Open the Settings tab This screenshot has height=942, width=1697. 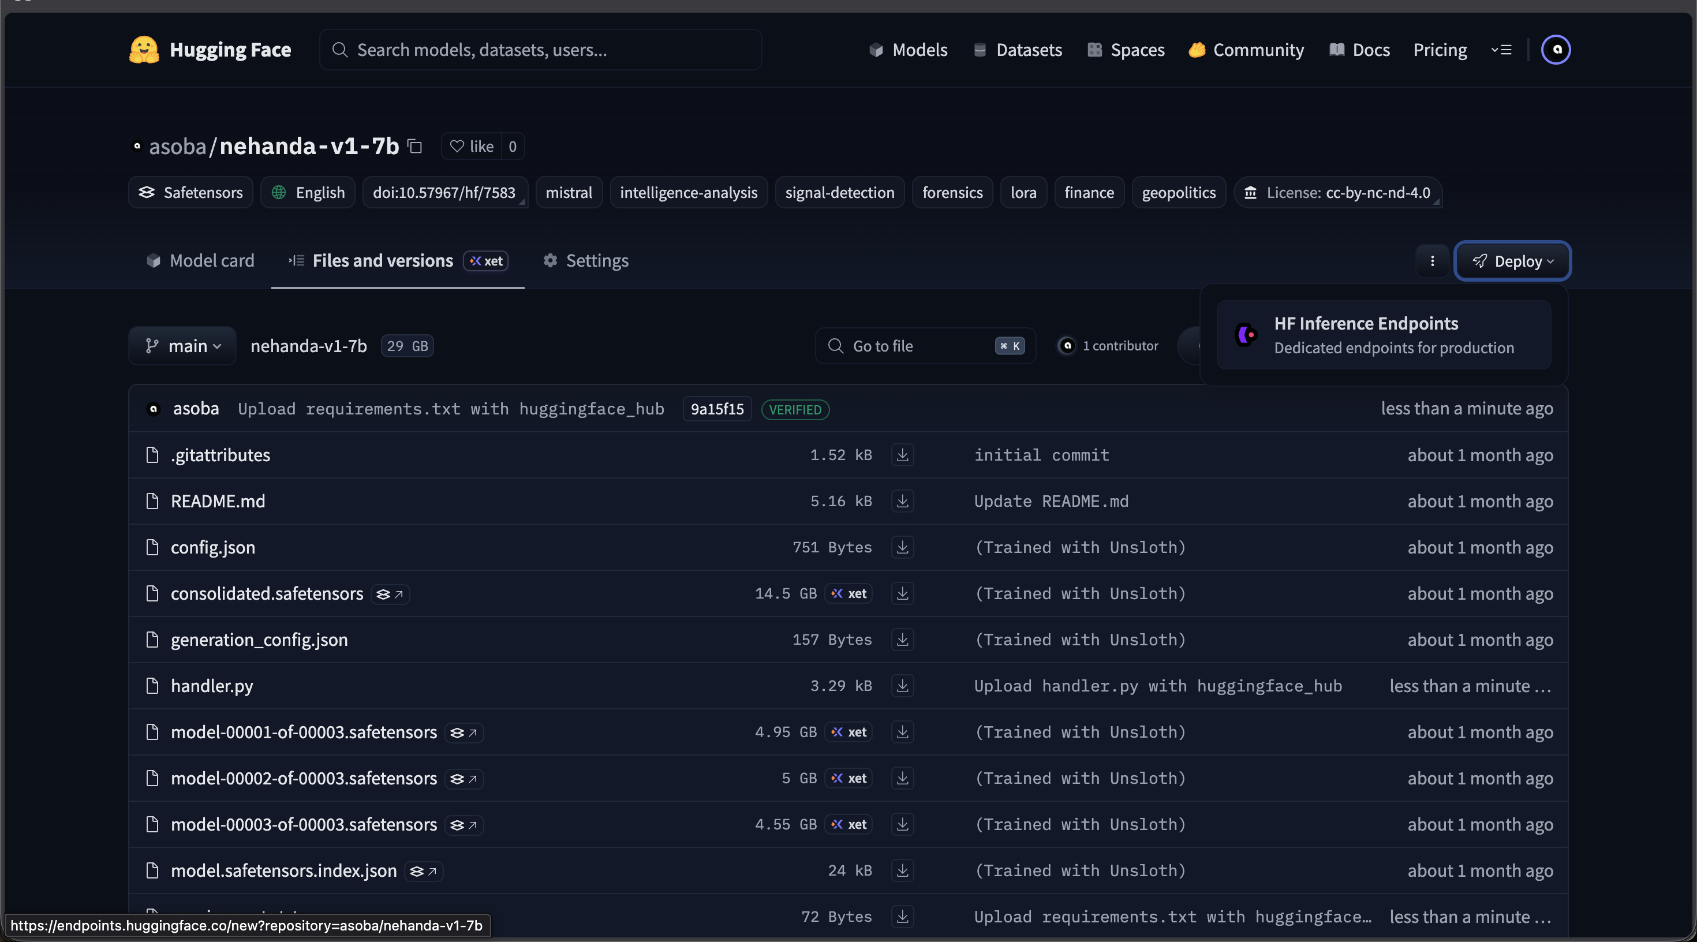pos(586,261)
